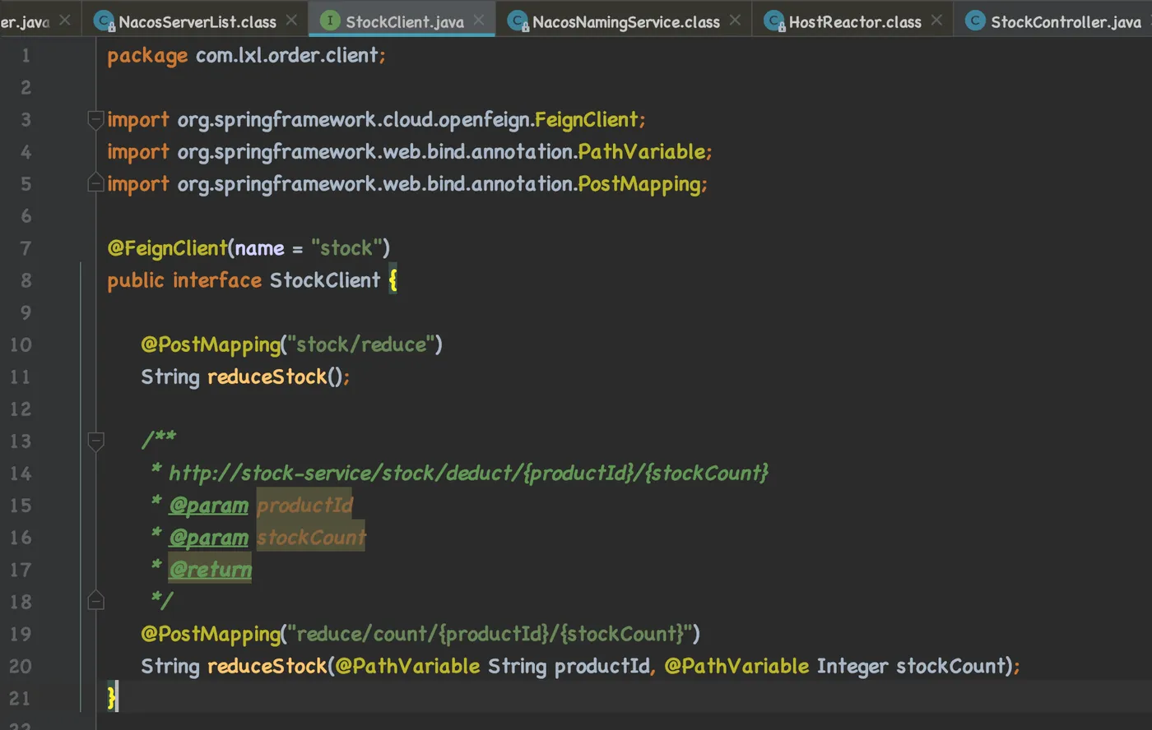This screenshot has height=730, width=1152.
Task: Switch to the NacosServerList.class tab
Action: 197,21
